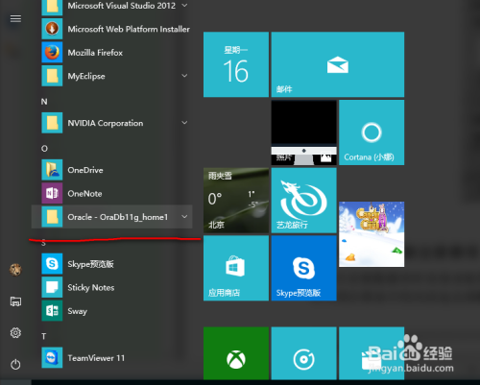Select the OneDrive text label
The image size is (480, 385).
click(x=85, y=170)
